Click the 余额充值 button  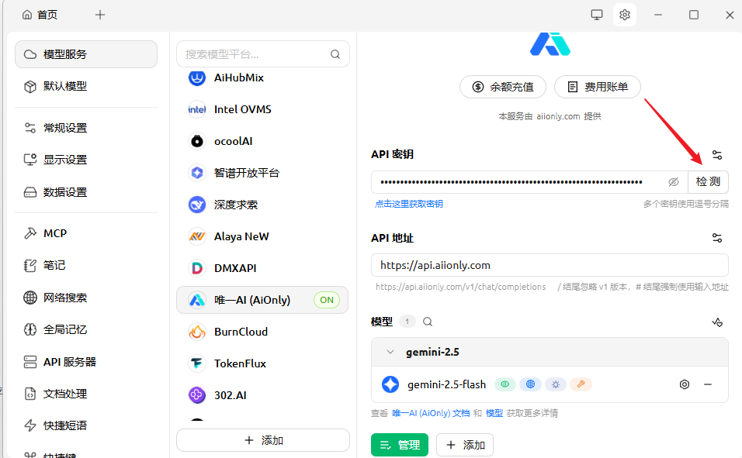click(x=502, y=87)
